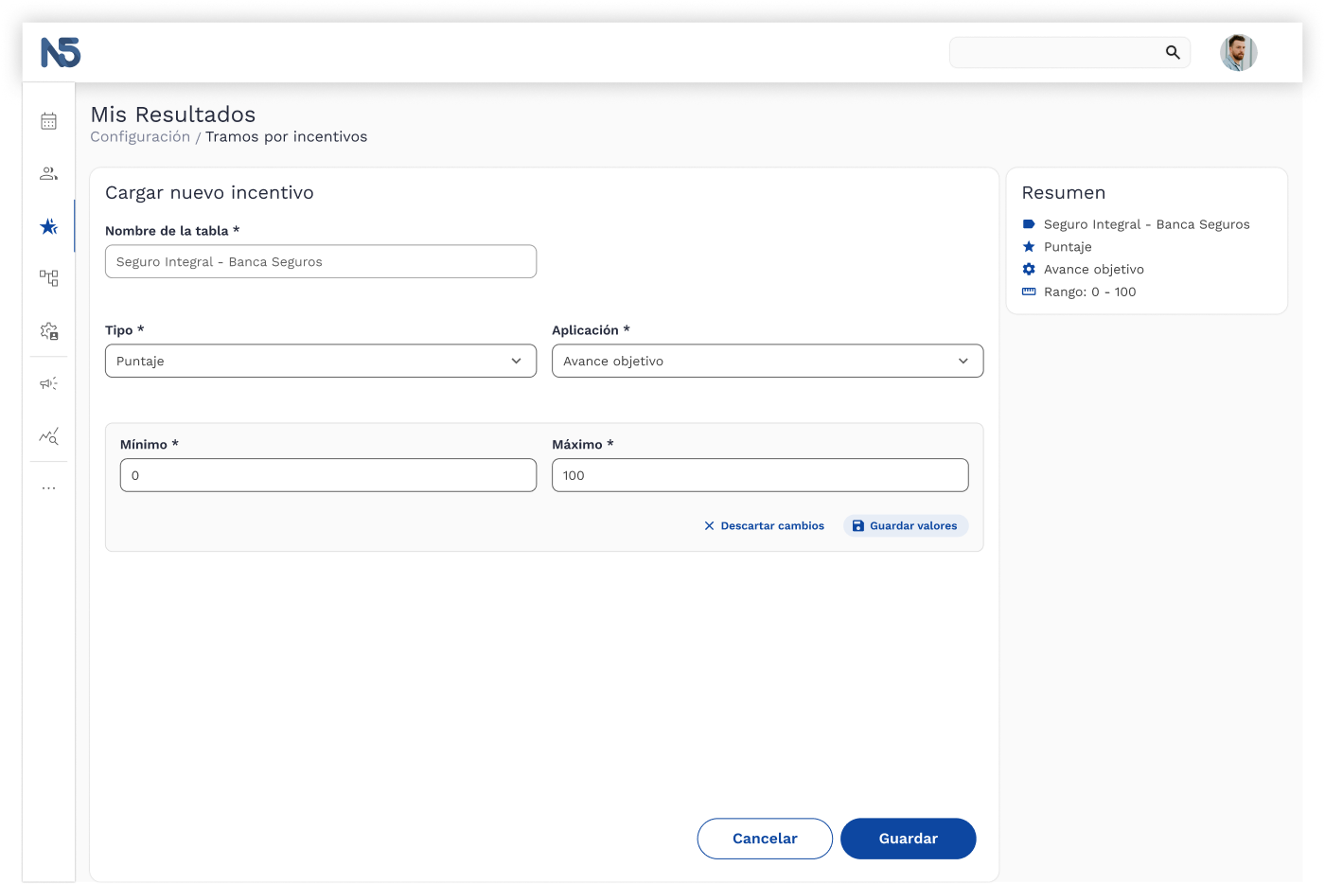Click the floppy disk save icon
The height and width of the screenshot is (884, 1325).
click(858, 525)
